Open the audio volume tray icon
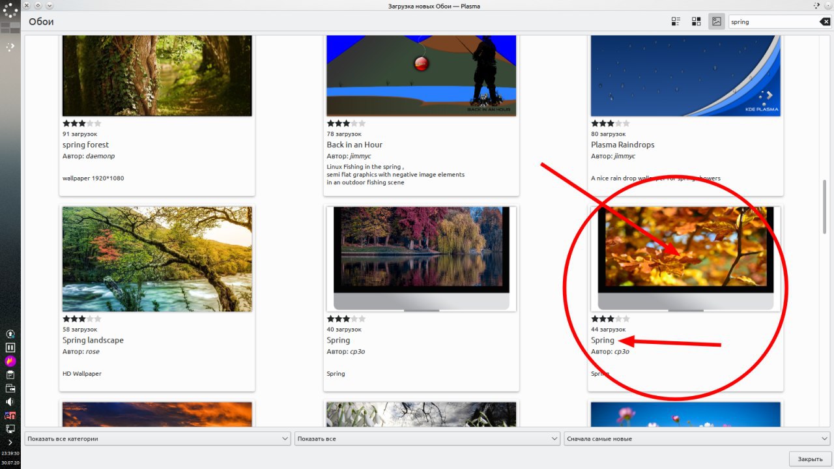834x469 pixels. (10, 402)
